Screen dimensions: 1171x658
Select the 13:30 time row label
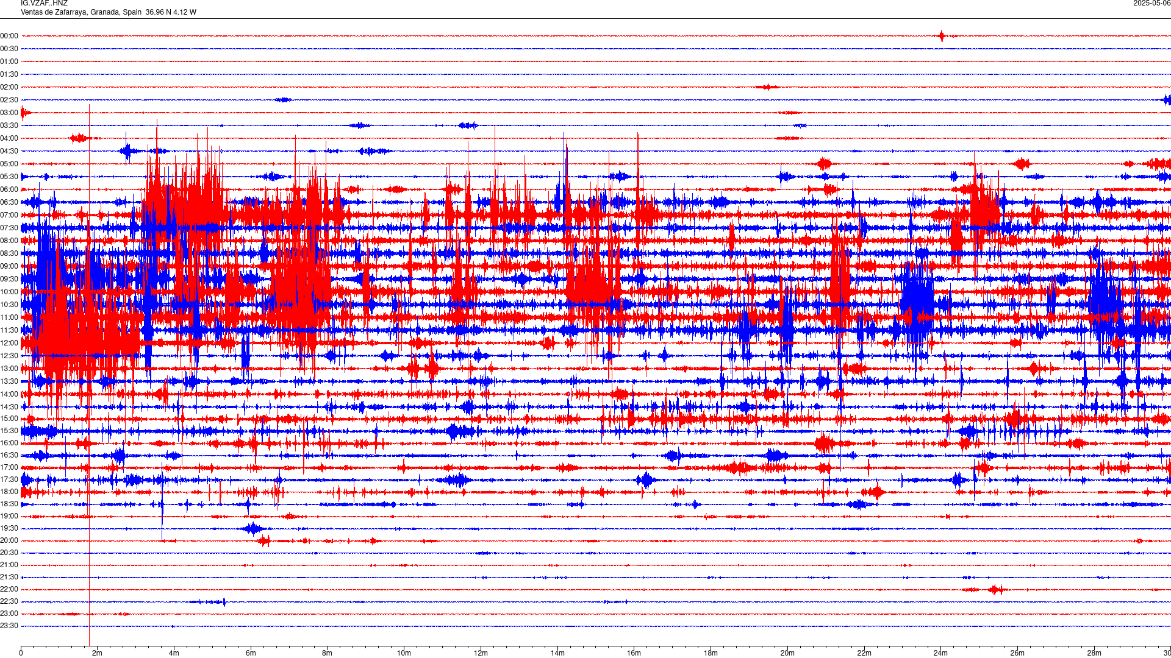point(9,381)
